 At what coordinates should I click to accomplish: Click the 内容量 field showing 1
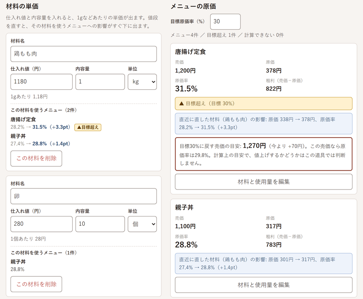(x=100, y=82)
